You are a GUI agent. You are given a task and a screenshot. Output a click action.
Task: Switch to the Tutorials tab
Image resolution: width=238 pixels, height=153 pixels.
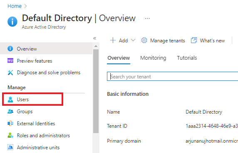pyautogui.click(x=187, y=58)
